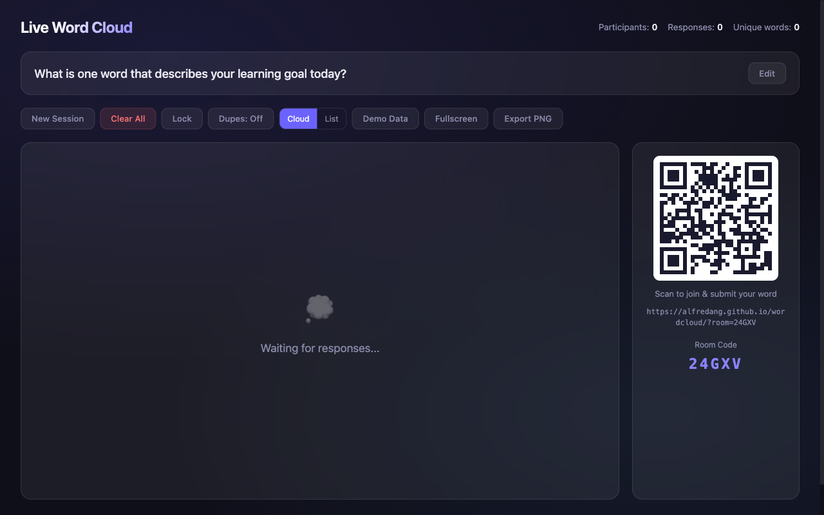Click the thought-cloud placeholder icon
Screen dimensions: 824x515
coord(319,309)
